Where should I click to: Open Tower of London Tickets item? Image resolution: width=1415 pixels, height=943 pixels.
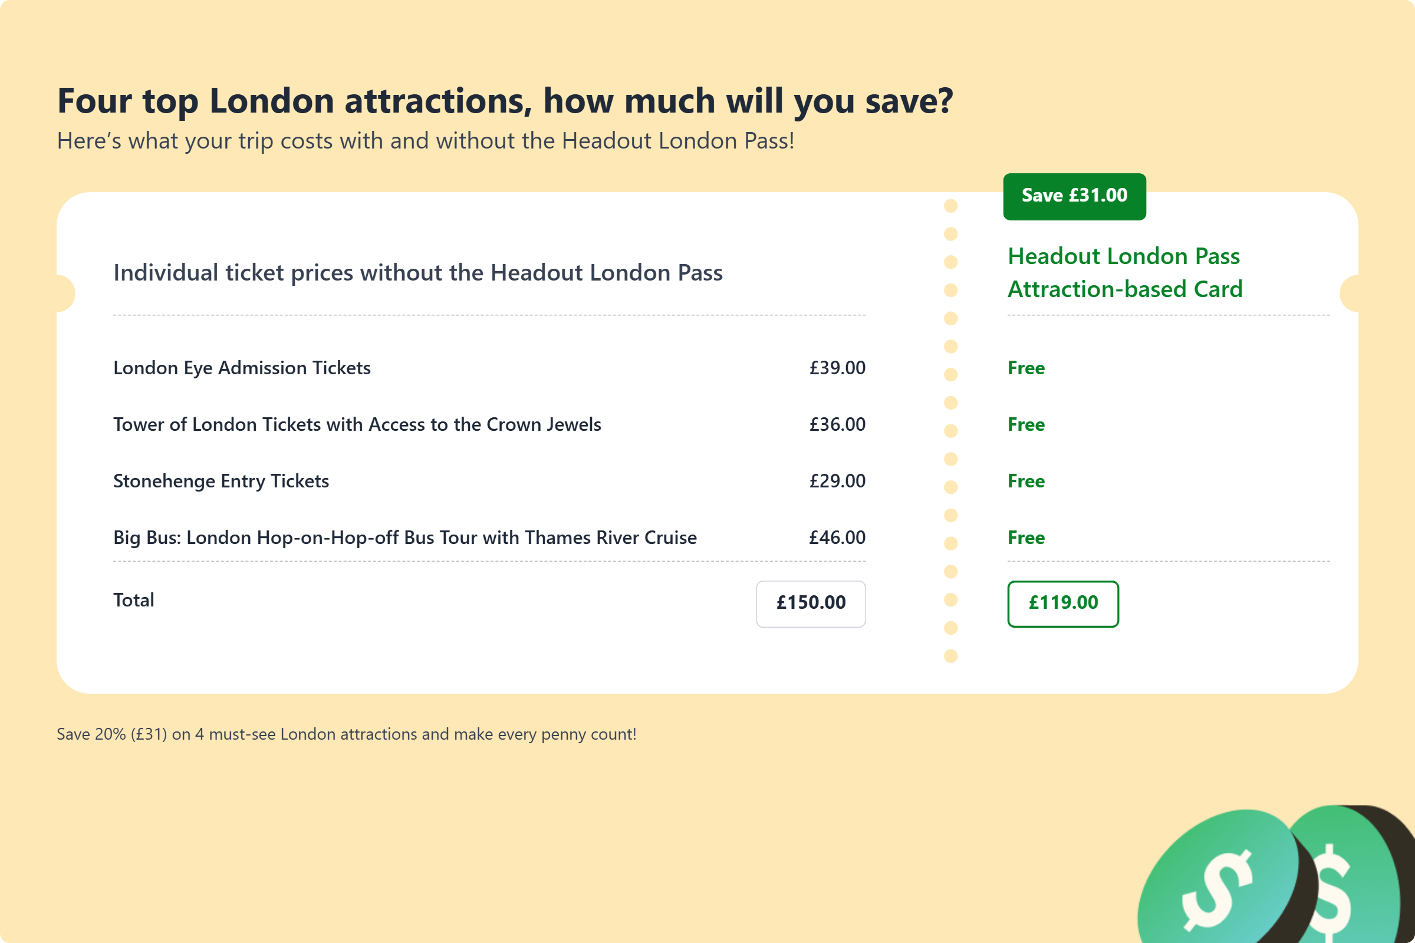(x=357, y=424)
